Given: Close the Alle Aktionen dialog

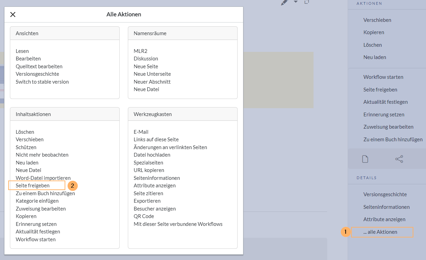Looking at the screenshot, I should click(13, 14).
